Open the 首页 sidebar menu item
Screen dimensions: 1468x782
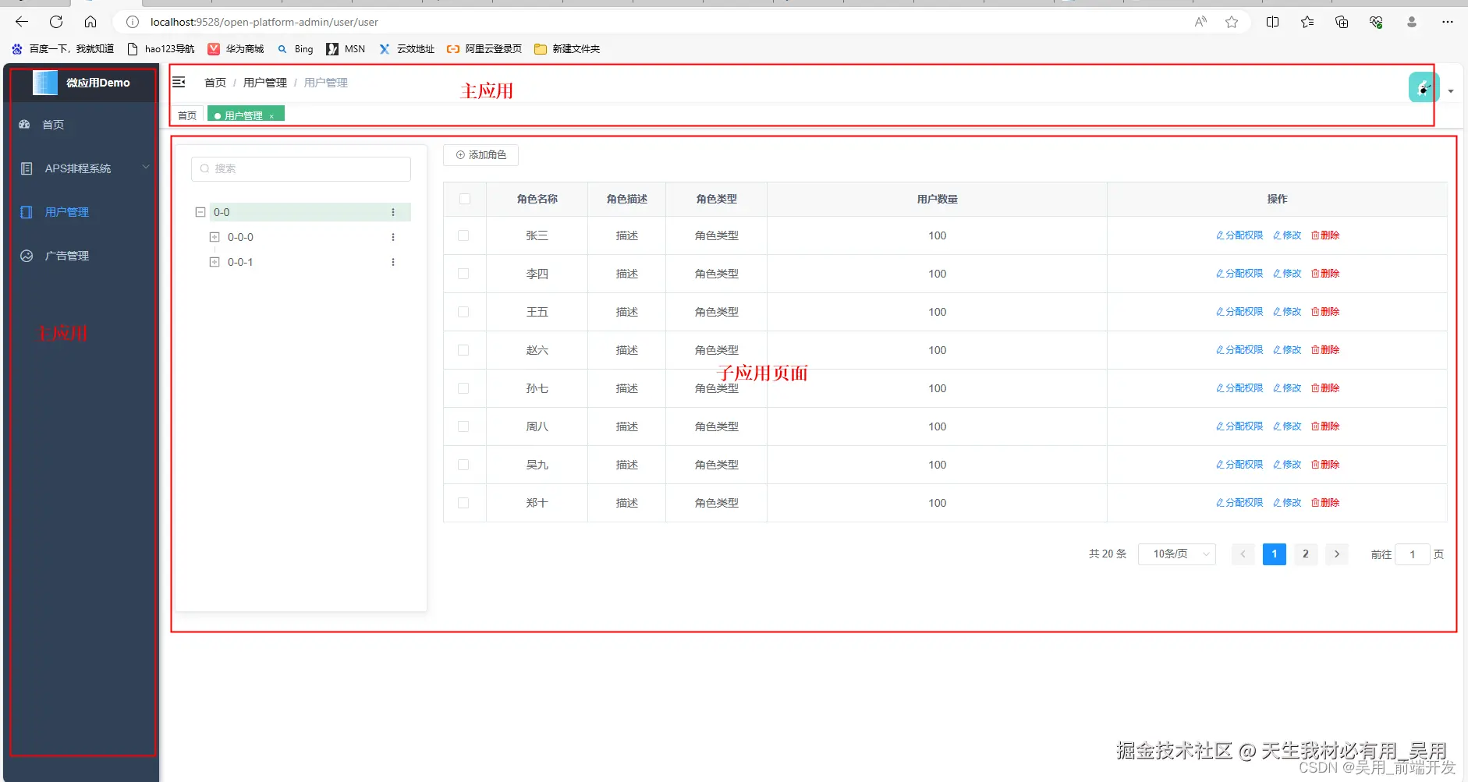pyautogui.click(x=81, y=125)
